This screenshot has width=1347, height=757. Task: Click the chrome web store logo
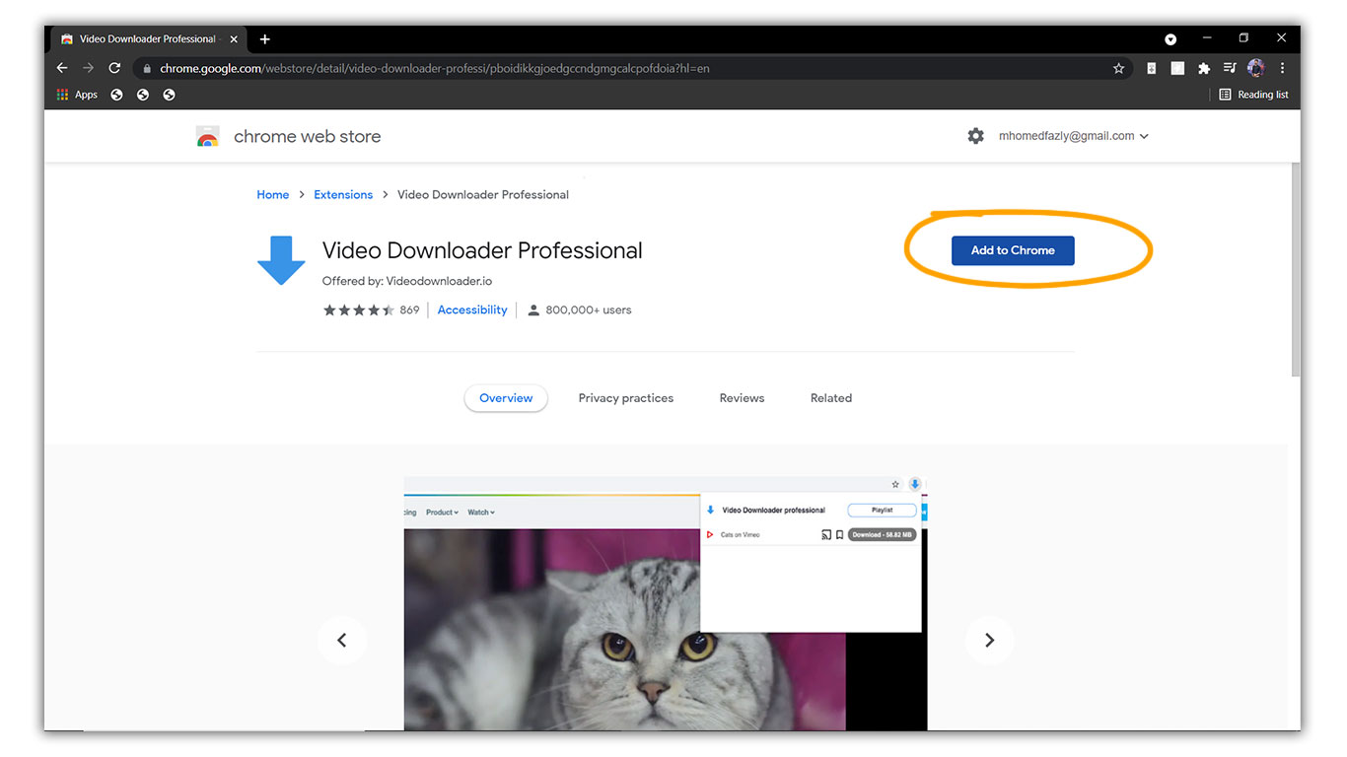point(288,136)
